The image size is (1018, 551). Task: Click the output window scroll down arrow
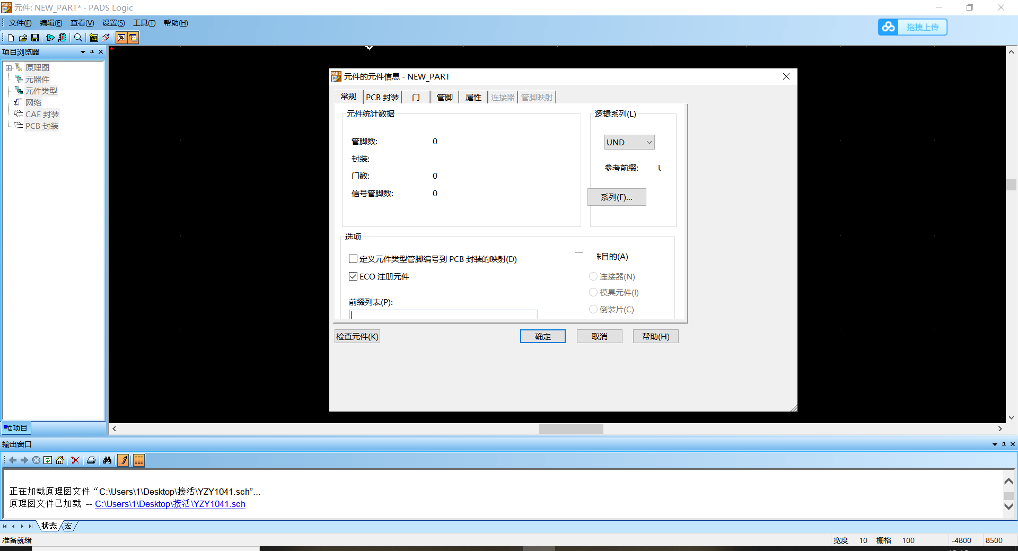point(1009,506)
